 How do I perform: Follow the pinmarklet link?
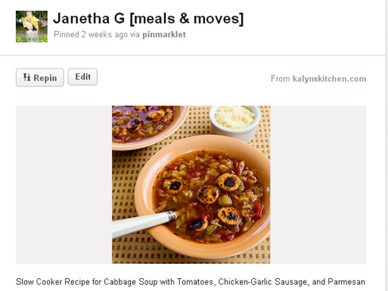coord(164,35)
